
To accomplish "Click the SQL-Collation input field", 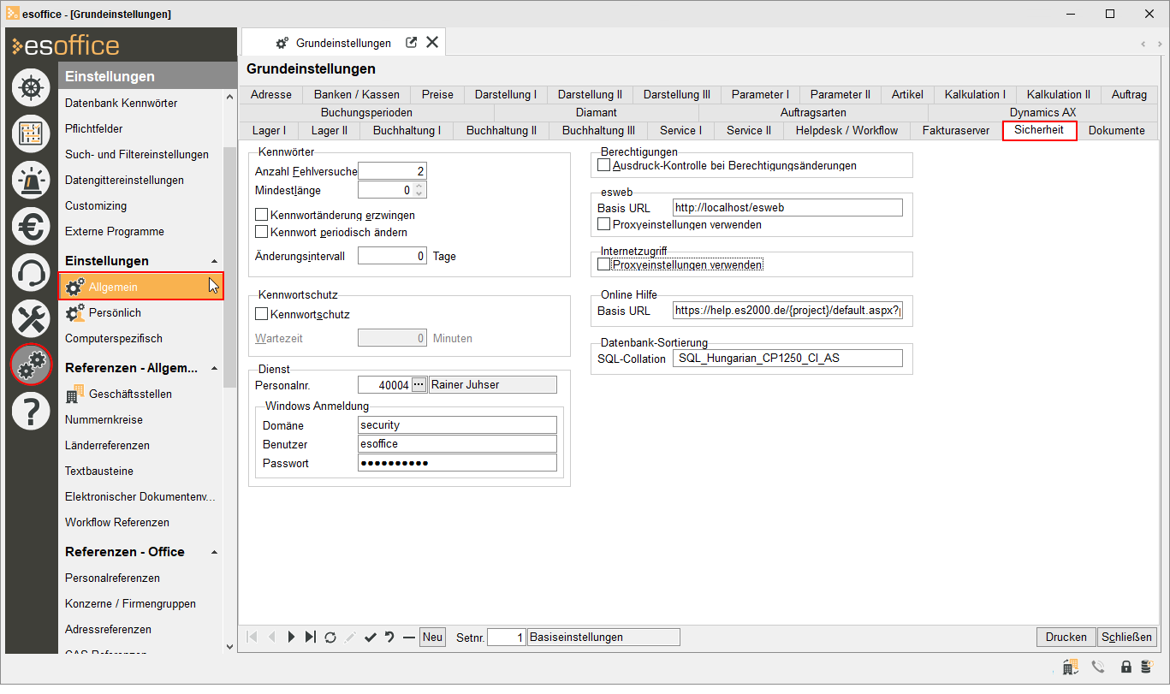I will (787, 359).
